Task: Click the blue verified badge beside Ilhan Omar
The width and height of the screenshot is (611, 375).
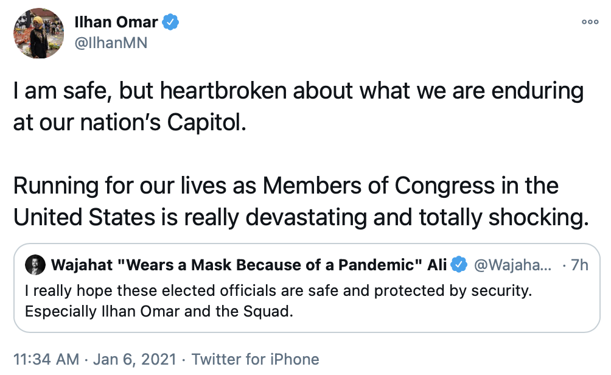Action: point(170,23)
